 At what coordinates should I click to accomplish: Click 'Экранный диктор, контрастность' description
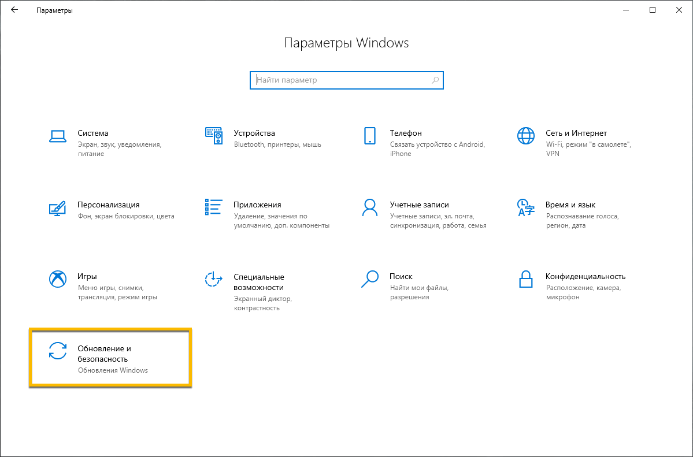(x=262, y=303)
